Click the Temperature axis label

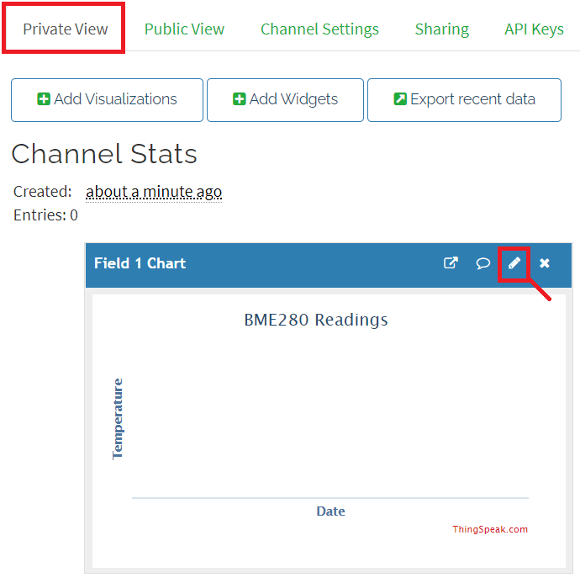[118, 418]
